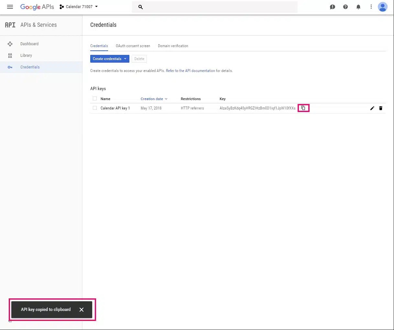Select the checkbox for Calendar API key 1
This screenshot has width=394, height=330.
pos(94,108)
